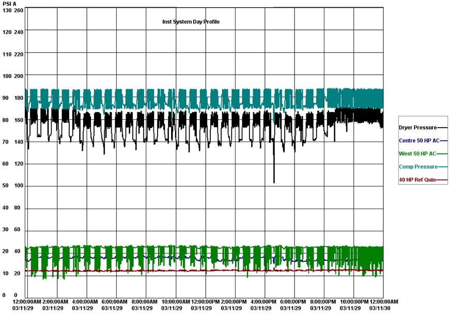Select the Comp Pressure legend entry
This screenshot has width=450, height=315.
423,167
